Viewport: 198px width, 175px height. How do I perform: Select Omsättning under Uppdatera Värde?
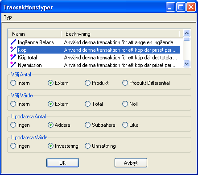pyautogui.click(x=100, y=146)
